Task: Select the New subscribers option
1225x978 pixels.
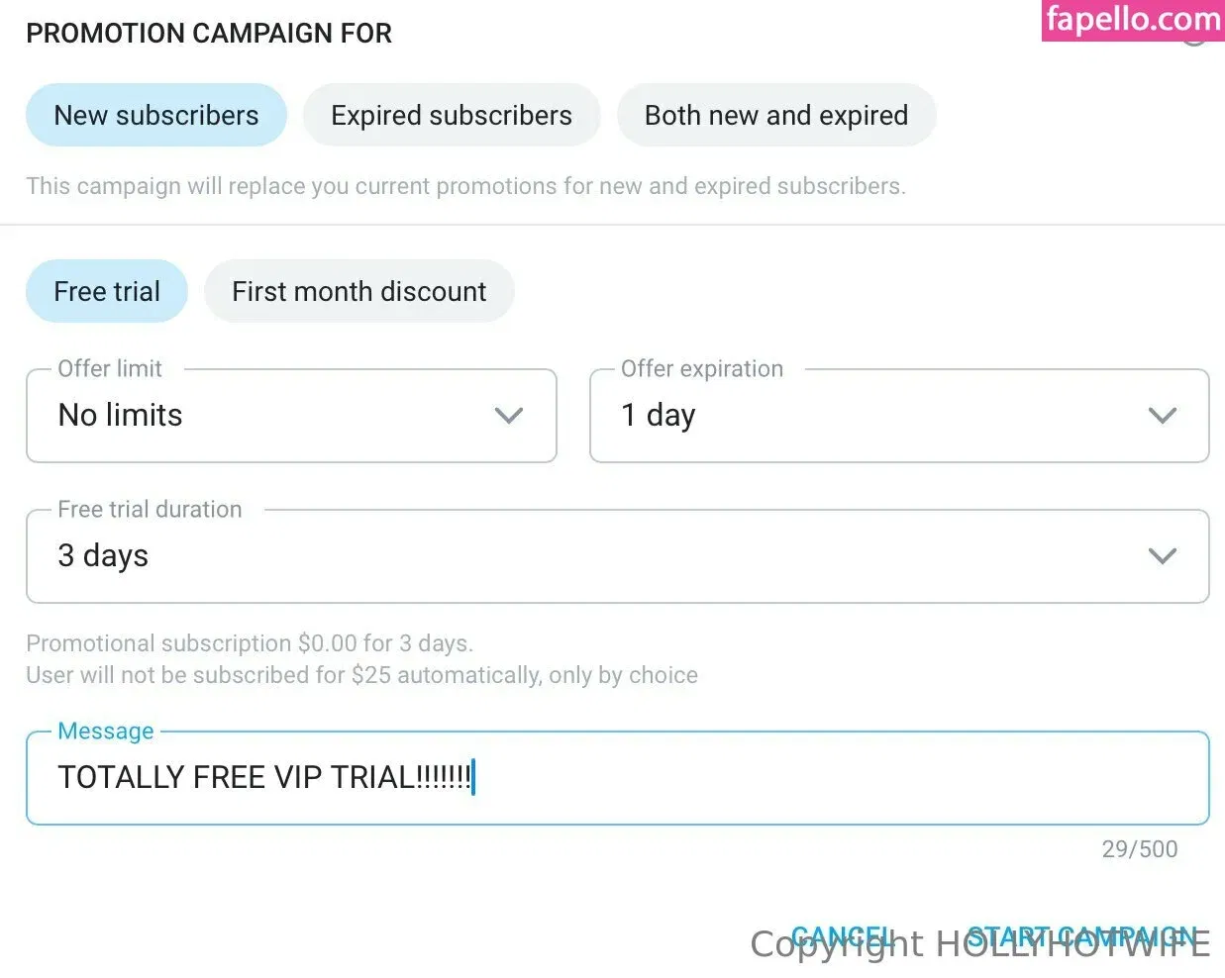Action: 156,116
